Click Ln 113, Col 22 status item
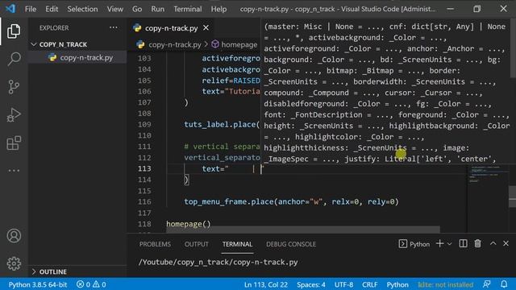The height and width of the screenshot is (290, 516). tap(266, 284)
